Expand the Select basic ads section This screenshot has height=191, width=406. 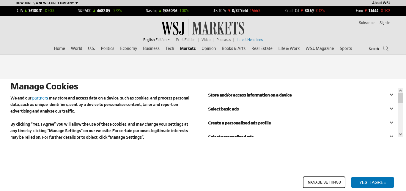point(391,109)
